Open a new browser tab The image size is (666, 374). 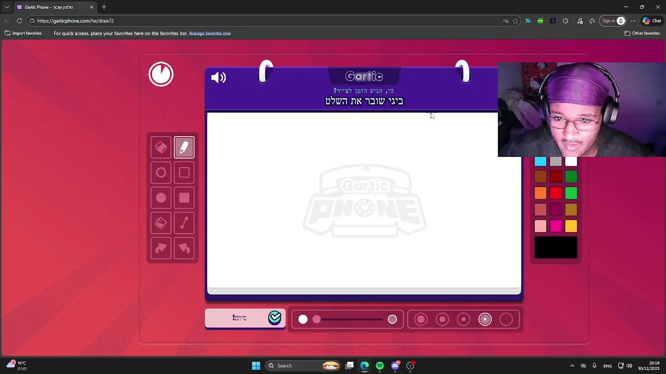click(104, 7)
